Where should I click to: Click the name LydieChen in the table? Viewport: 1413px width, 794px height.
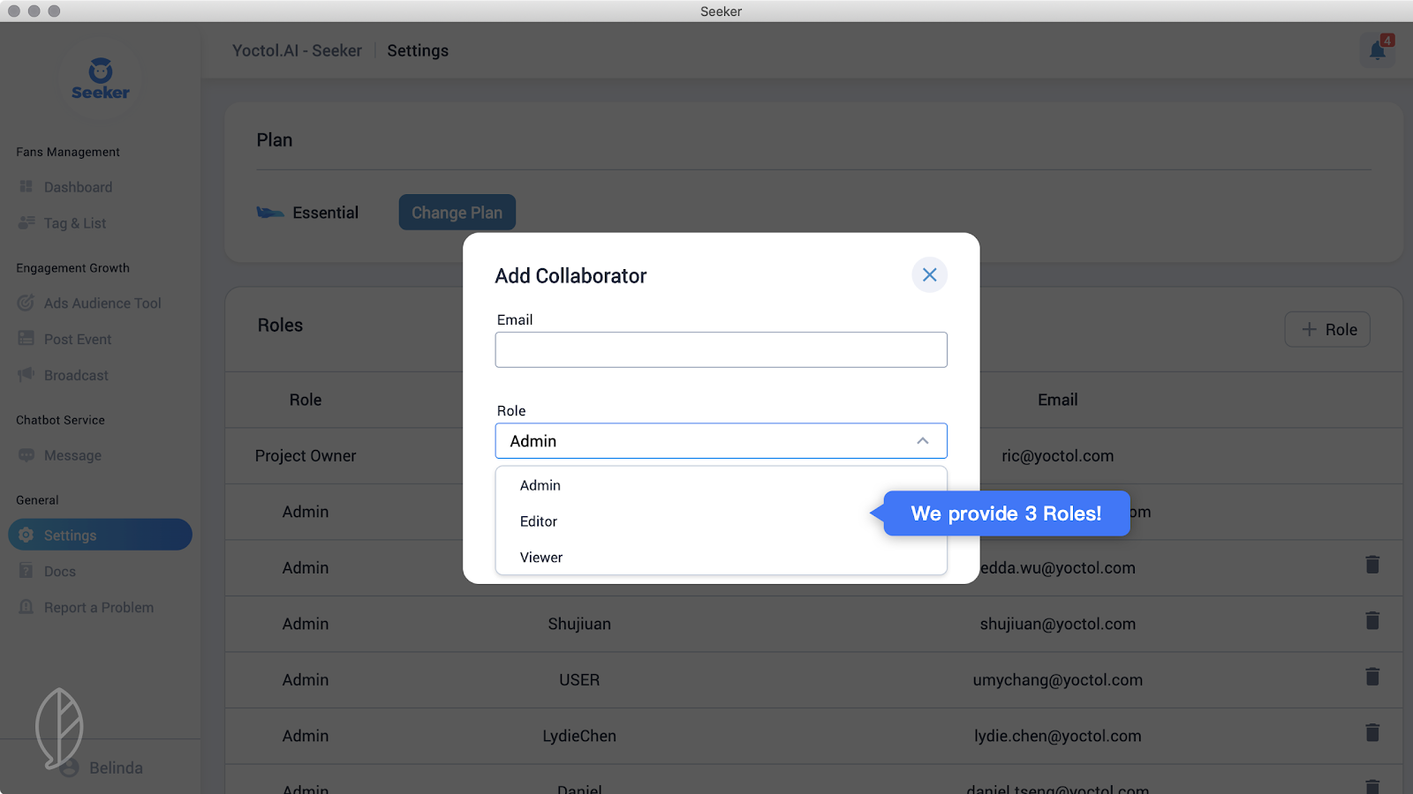tap(579, 736)
